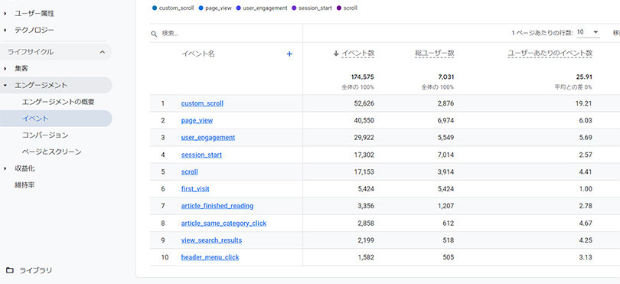The width and height of the screenshot is (620, 284).
Task: Add a dimension with the plus icon
Action: pos(289,54)
